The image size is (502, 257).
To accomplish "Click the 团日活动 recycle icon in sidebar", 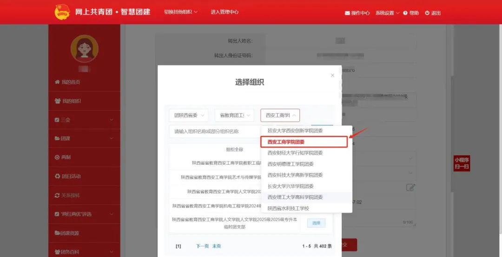I will pos(57,176).
